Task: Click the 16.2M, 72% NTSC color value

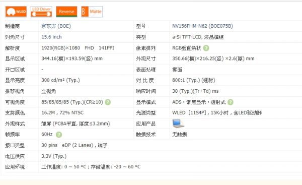Action: [x=62, y=112]
